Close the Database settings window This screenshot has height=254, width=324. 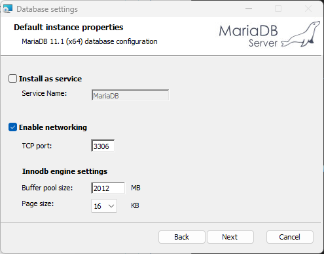pyautogui.click(x=308, y=9)
